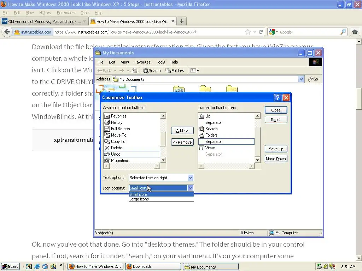Select Properties in available toolbar buttons
This screenshot has height=271, width=362.
coord(132,161)
